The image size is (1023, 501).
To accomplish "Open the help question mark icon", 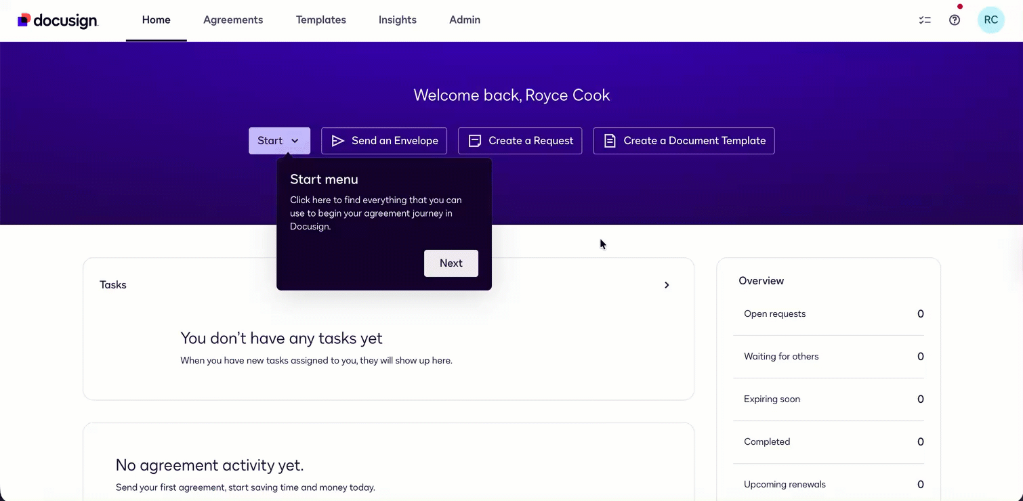I will 955,20.
